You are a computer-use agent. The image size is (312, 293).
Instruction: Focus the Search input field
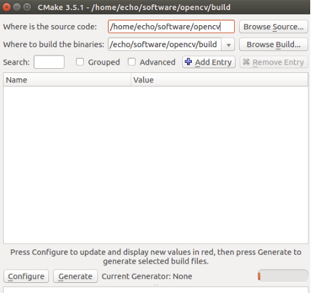[x=49, y=62]
